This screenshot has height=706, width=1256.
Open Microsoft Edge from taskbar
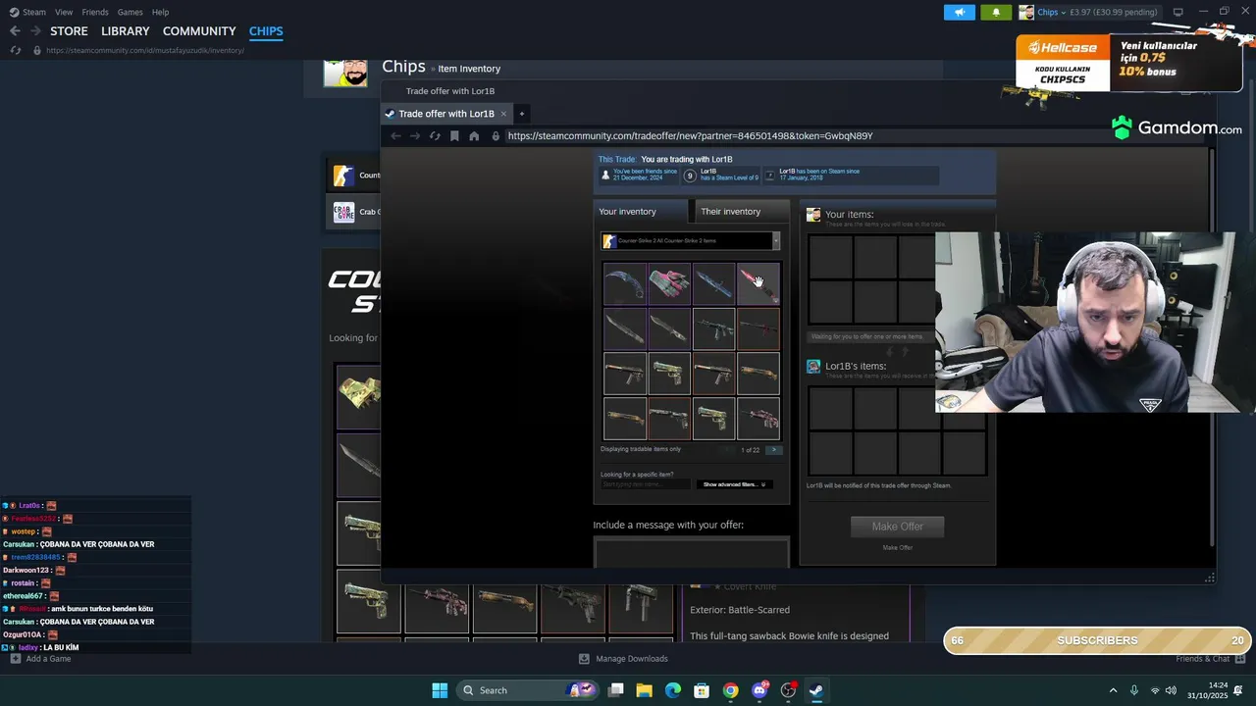tap(673, 690)
